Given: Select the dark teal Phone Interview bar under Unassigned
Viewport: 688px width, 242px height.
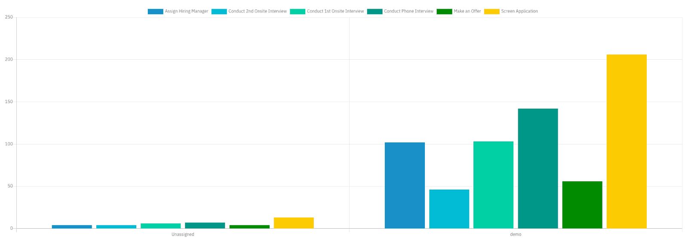Looking at the screenshot, I should (205, 226).
